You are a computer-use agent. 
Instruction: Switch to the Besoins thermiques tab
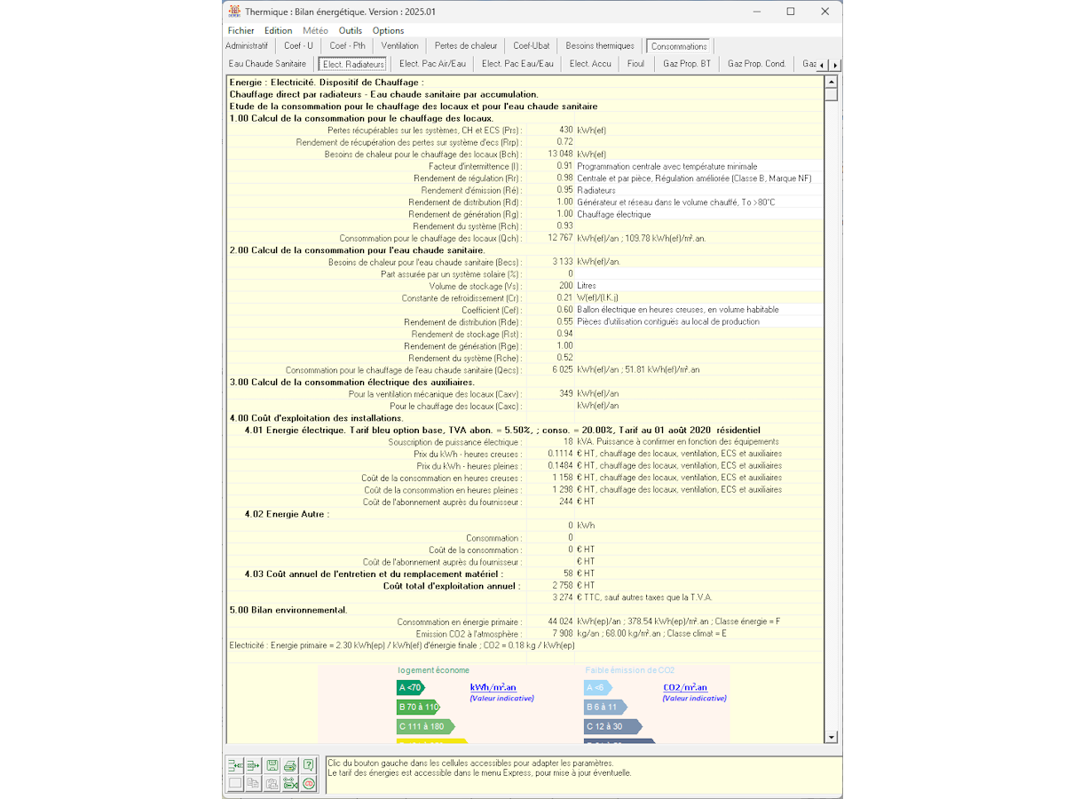(x=600, y=46)
